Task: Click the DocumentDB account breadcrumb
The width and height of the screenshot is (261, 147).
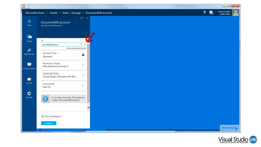Action: pyautogui.click(x=99, y=13)
